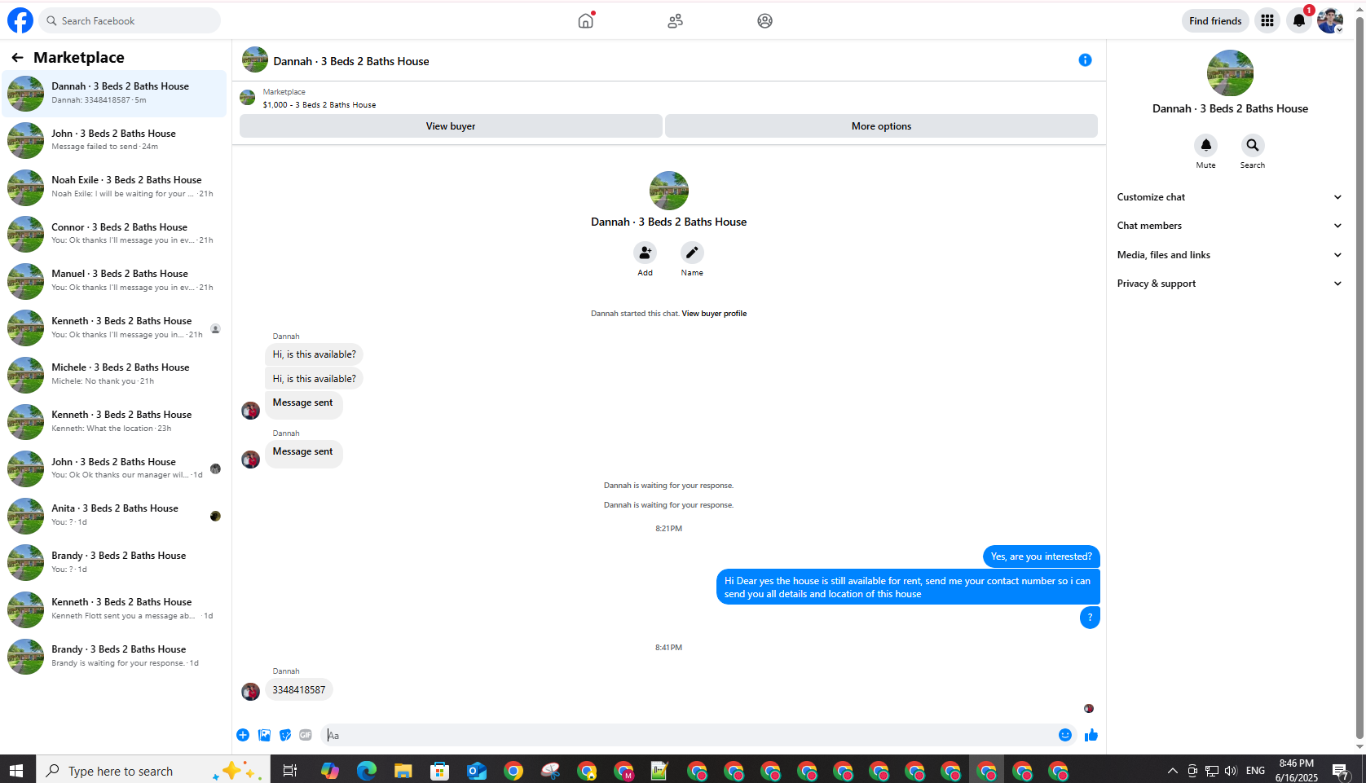1366x783 pixels.
Task: Choose a sticker from the composer
Action: click(x=285, y=735)
